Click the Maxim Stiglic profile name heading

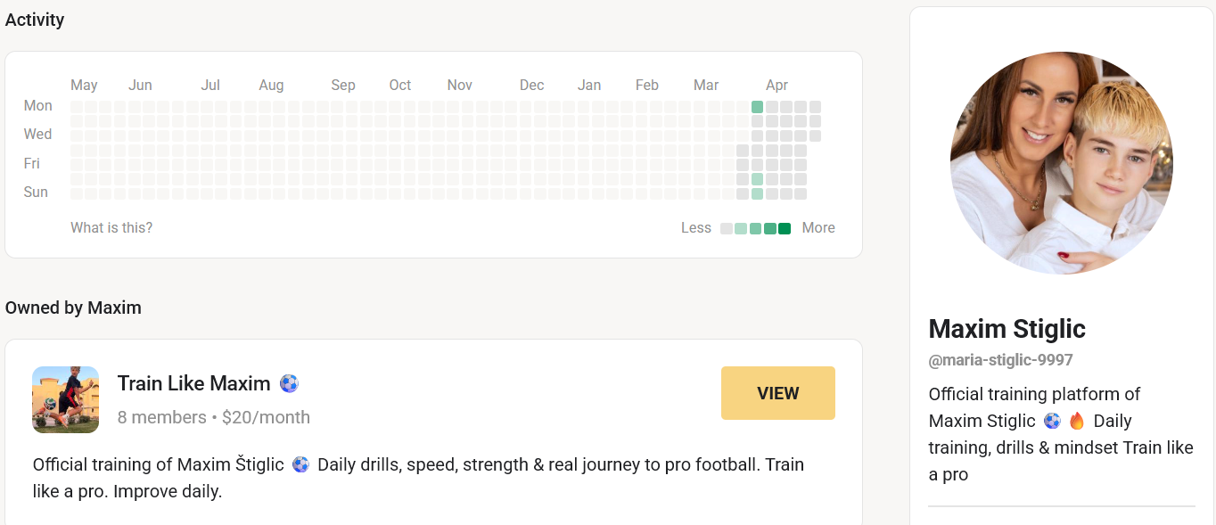click(1006, 329)
